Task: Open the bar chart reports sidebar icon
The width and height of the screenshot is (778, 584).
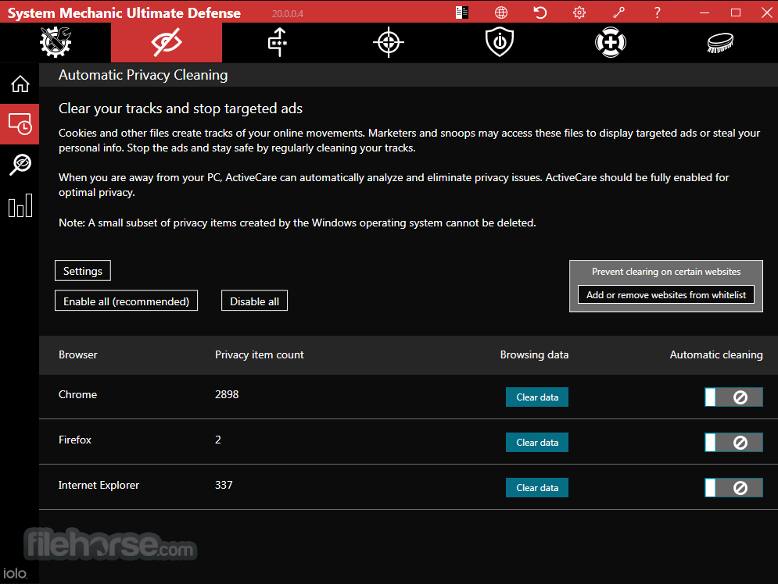Action: pyautogui.click(x=20, y=205)
